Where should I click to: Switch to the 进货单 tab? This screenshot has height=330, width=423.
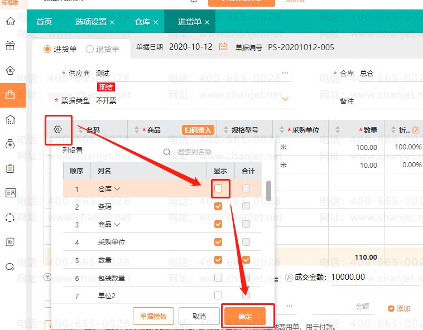pos(189,22)
